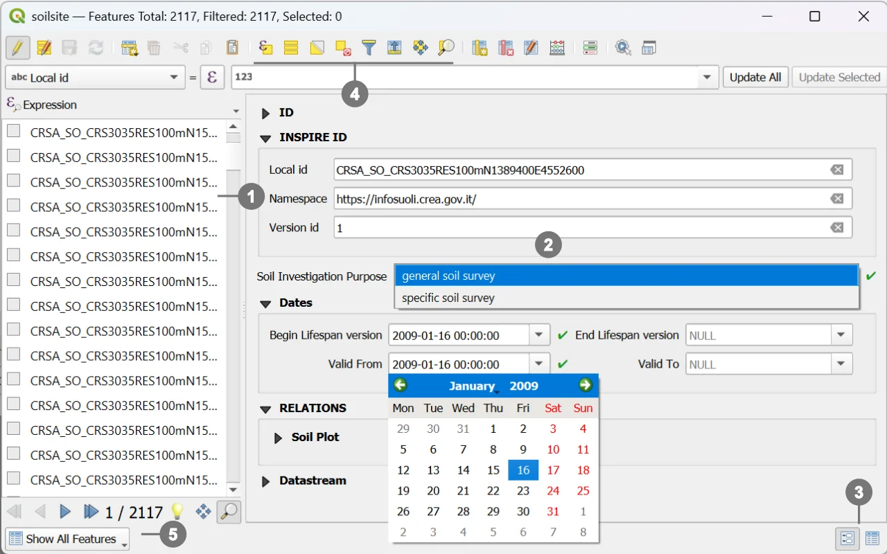Check the last visible feature checkbox
Screen dimensions: 887x554
pyautogui.click(x=13, y=479)
